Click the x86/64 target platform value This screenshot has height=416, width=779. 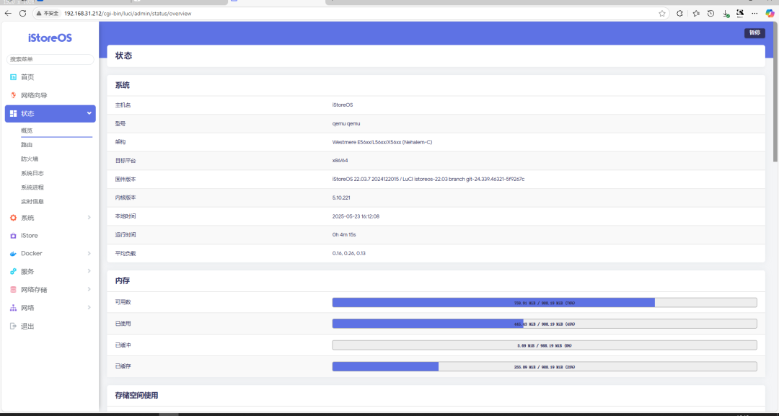pyautogui.click(x=340, y=160)
